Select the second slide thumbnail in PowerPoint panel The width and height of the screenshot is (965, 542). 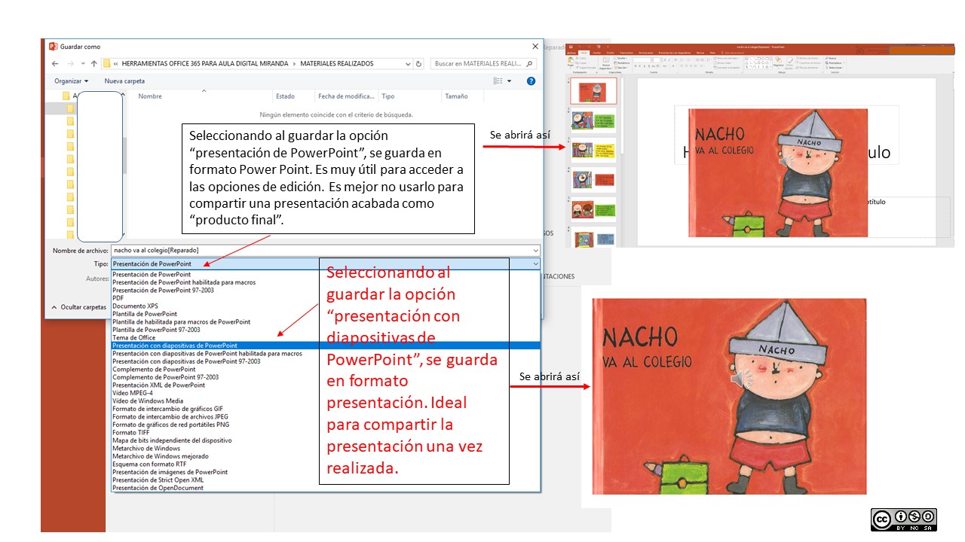tap(593, 120)
